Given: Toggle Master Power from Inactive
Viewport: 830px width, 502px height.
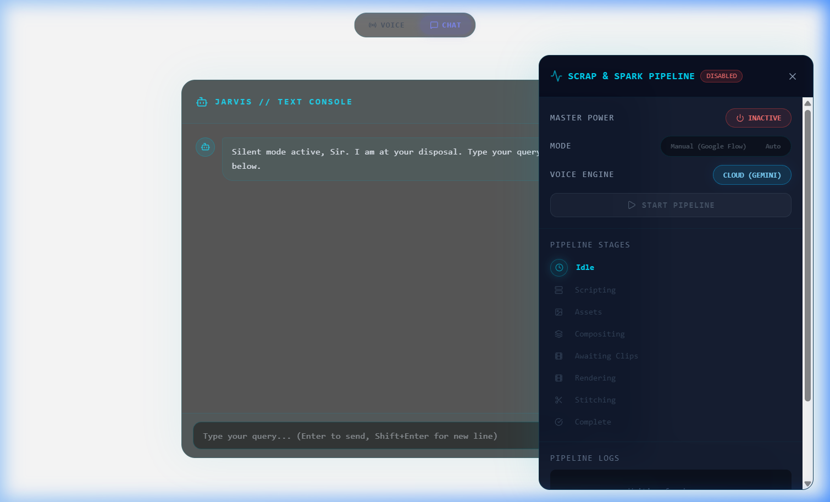Looking at the screenshot, I should tap(759, 118).
